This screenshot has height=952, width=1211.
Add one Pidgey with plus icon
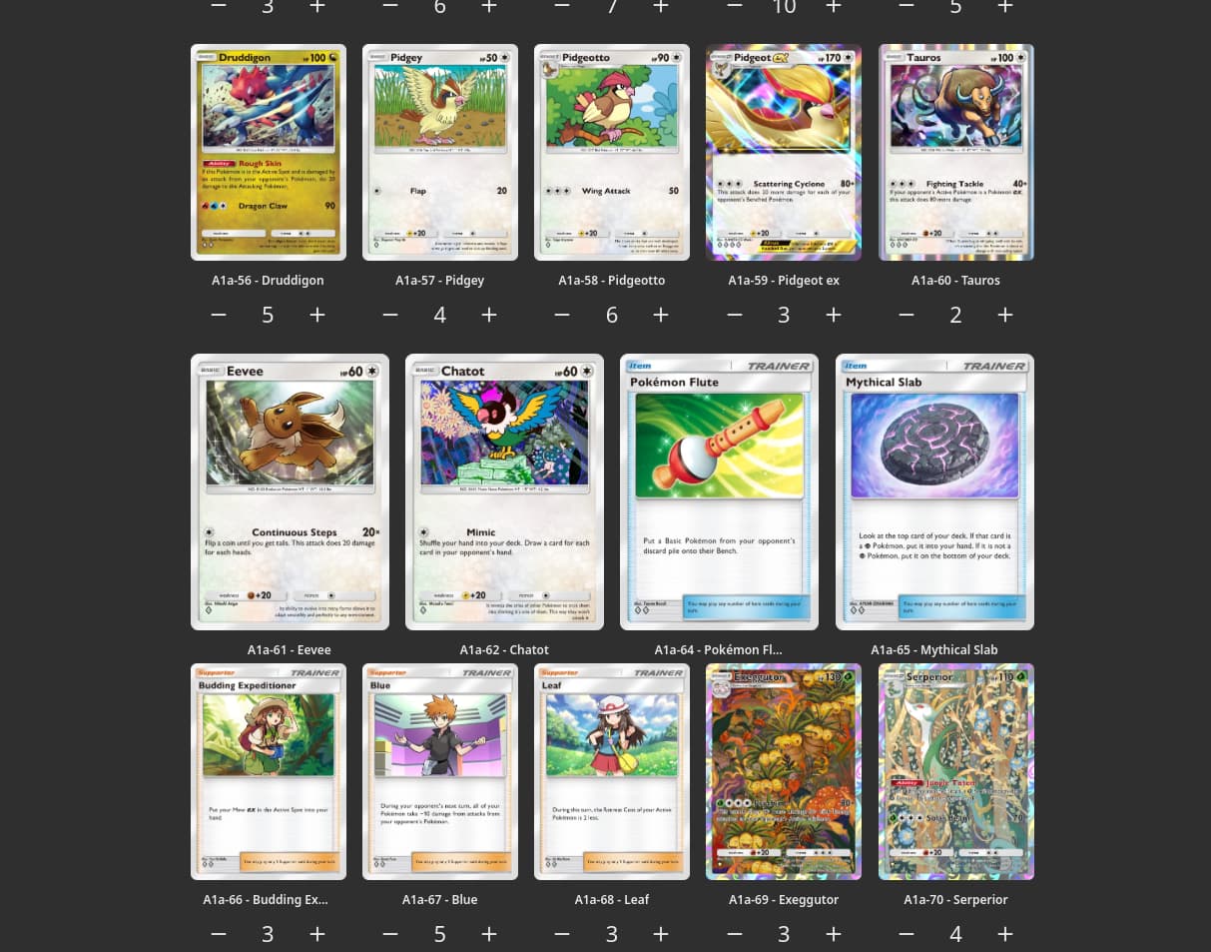[489, 316]
